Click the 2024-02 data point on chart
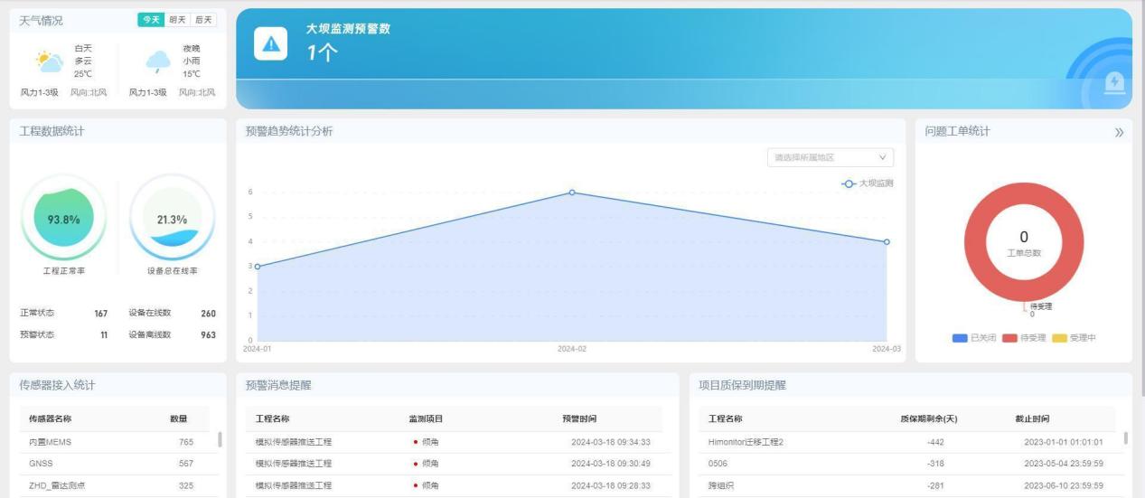The width and height of the screenshot is (1145, 498). [572, 193]
